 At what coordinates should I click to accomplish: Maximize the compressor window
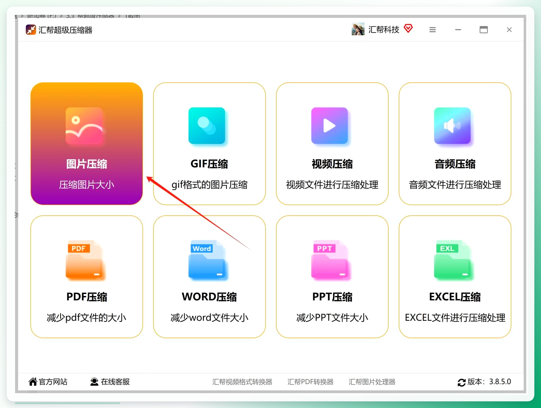pos(484,30)
